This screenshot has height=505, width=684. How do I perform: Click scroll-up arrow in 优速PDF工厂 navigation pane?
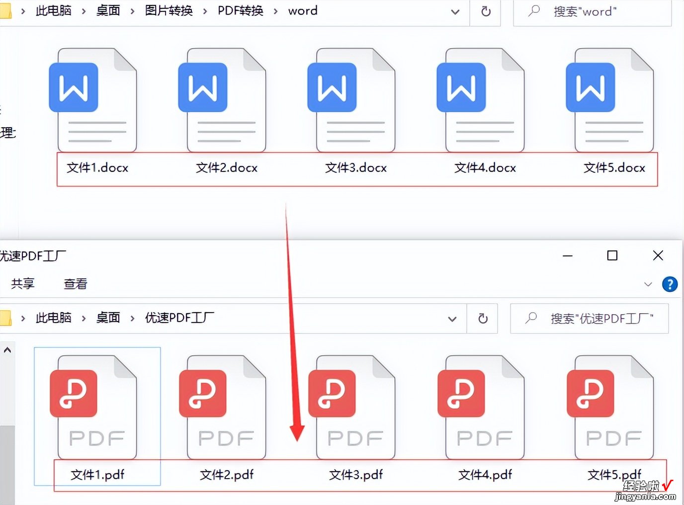7,350
